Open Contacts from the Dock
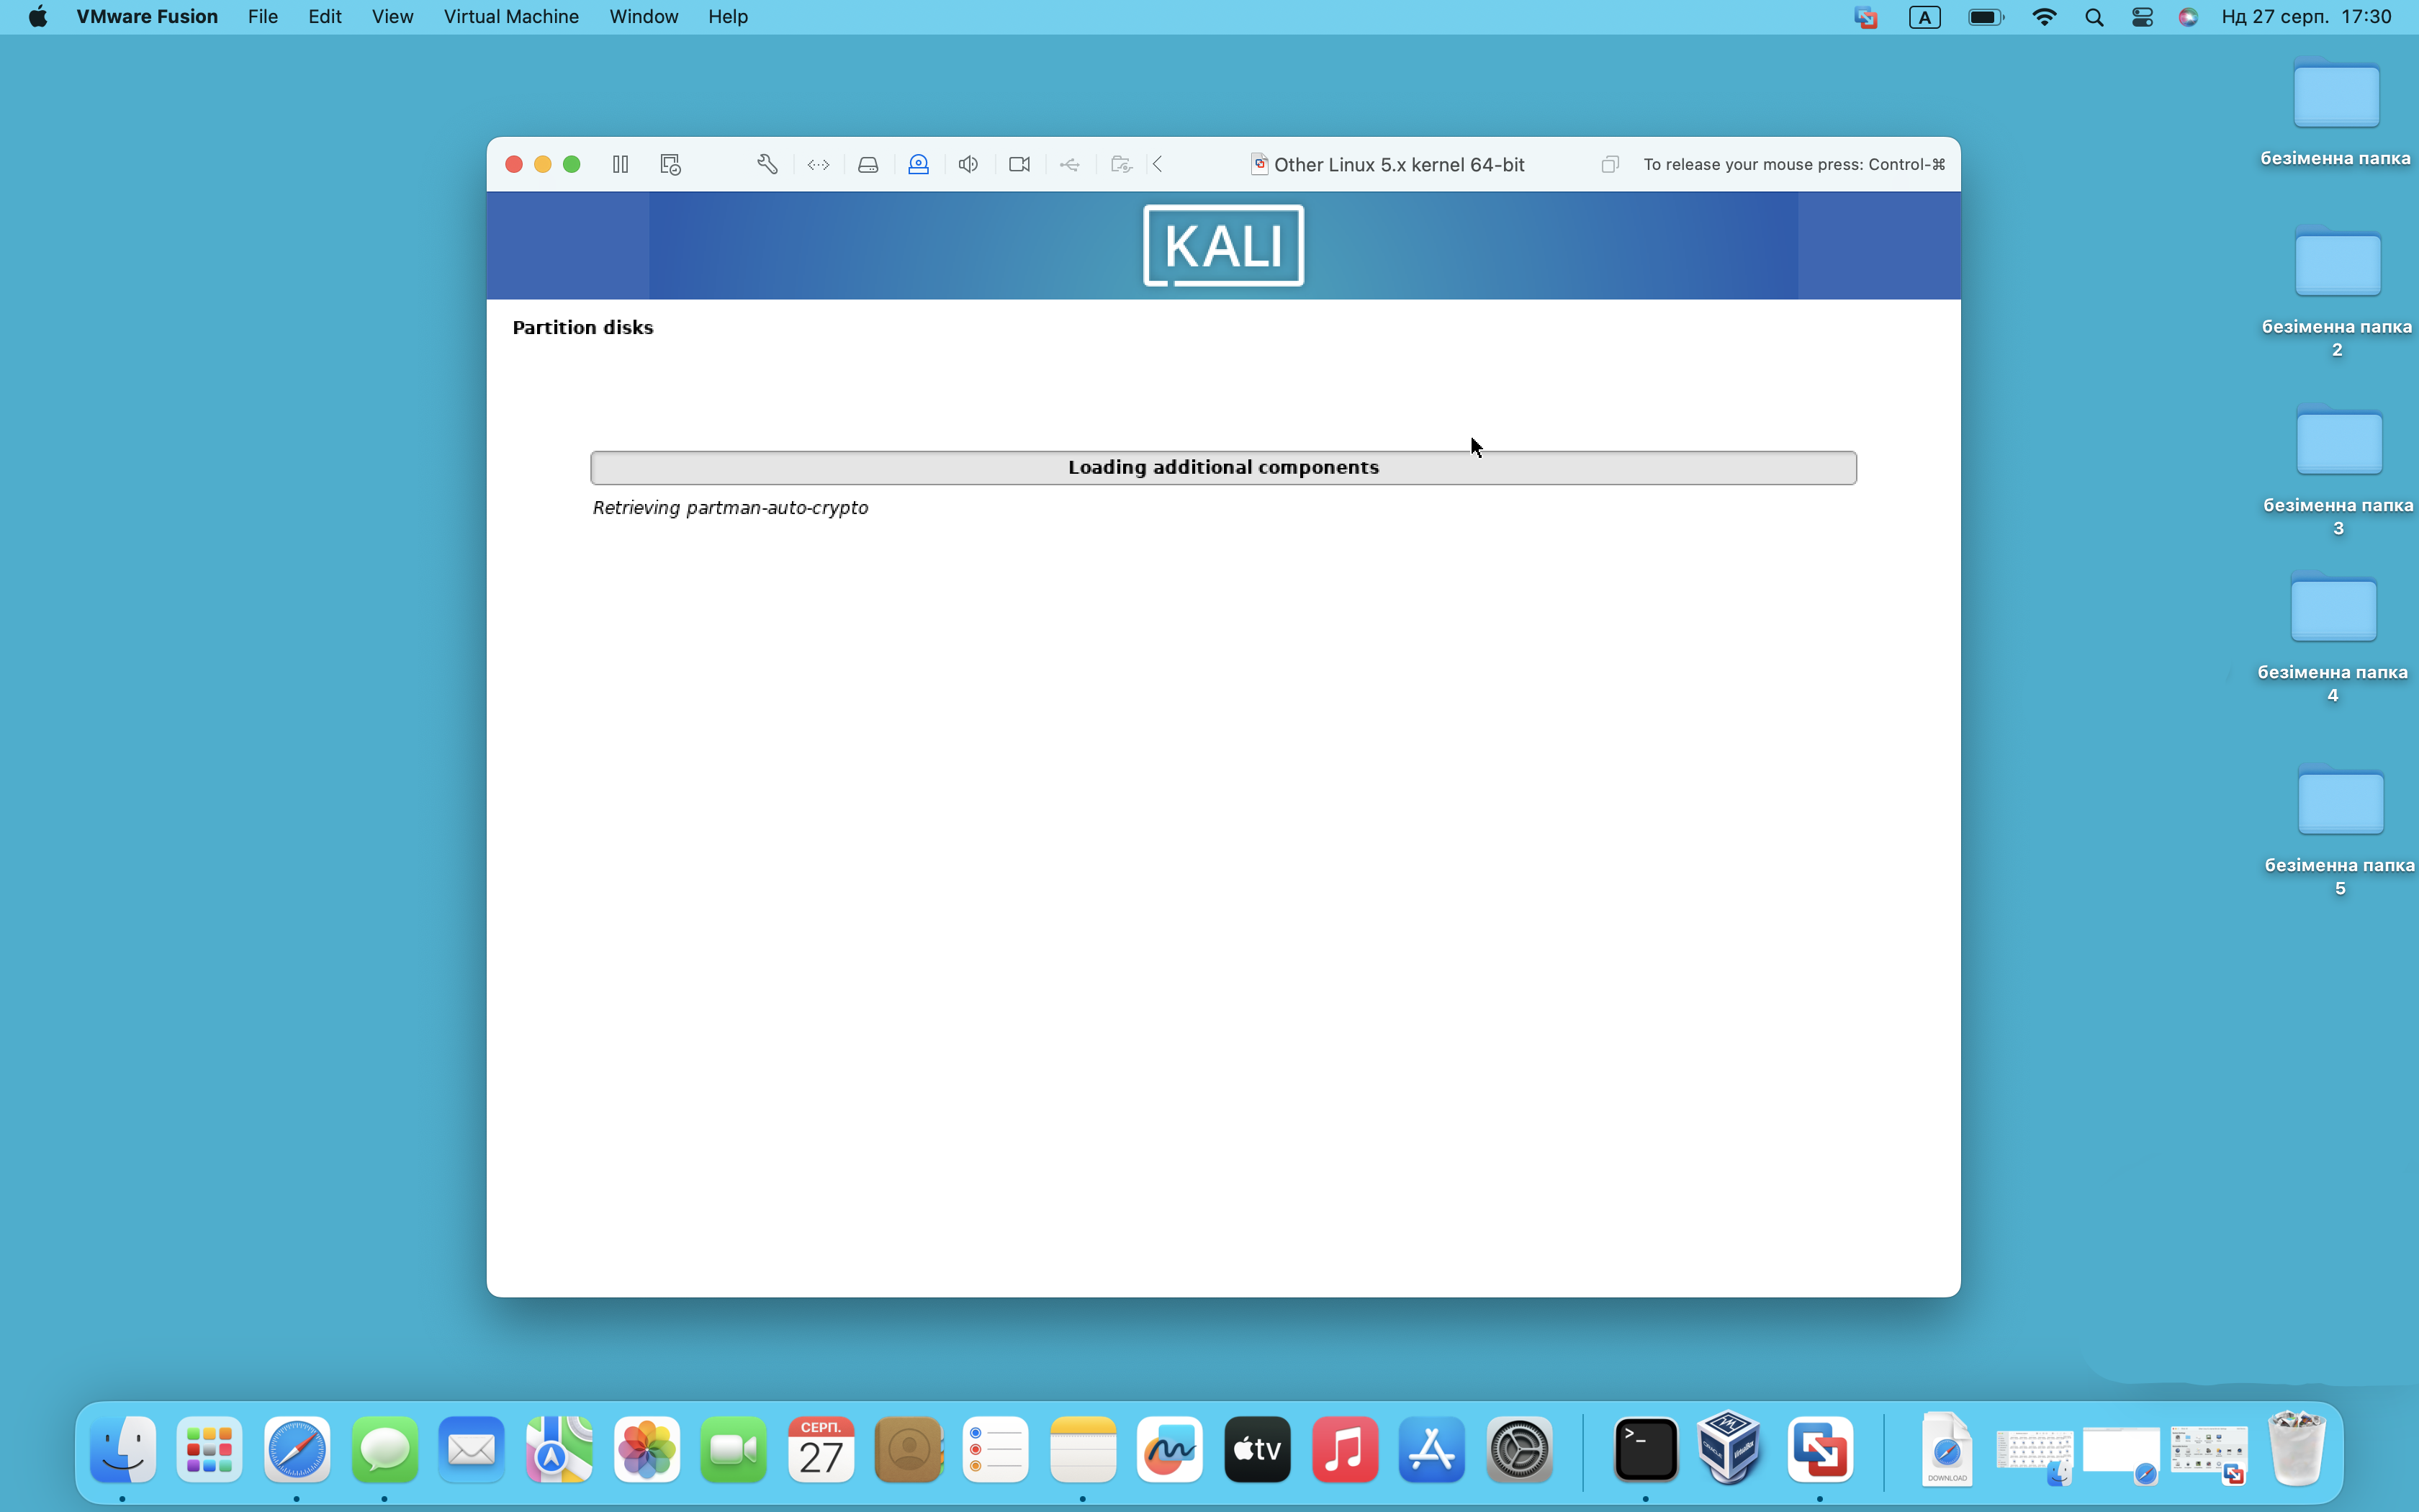 pos(909,1449)
